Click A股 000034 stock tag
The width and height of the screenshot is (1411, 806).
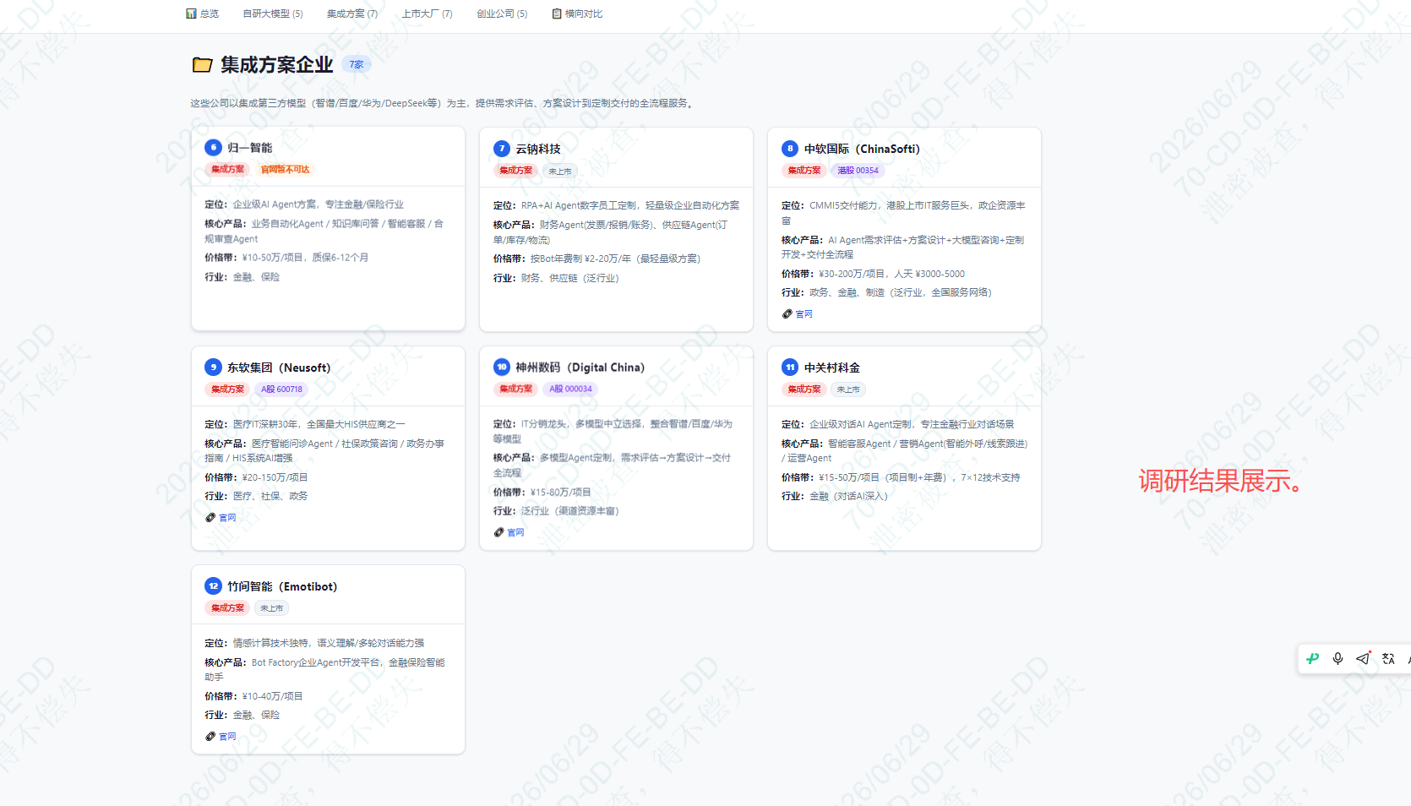coord(570,389)
